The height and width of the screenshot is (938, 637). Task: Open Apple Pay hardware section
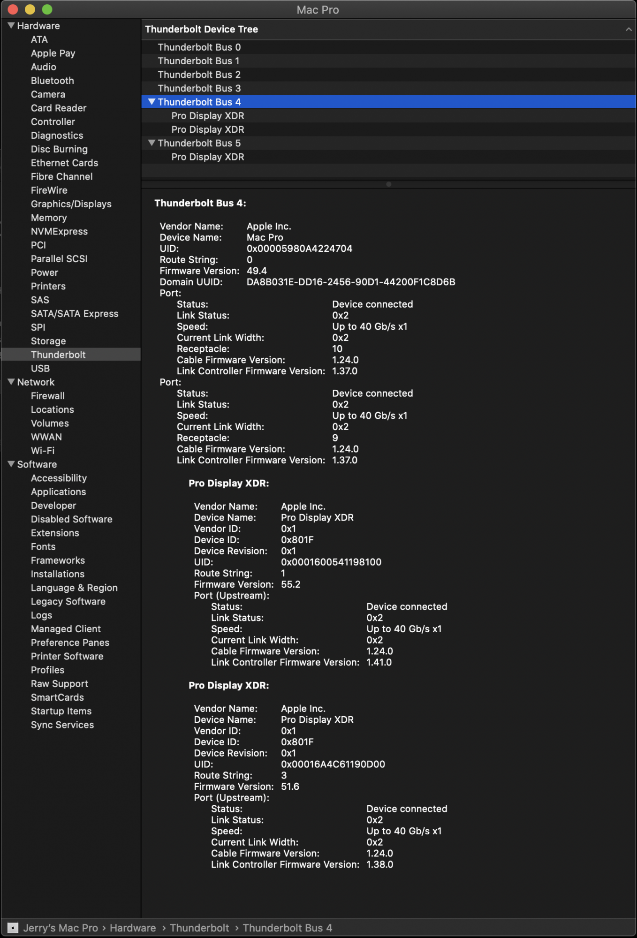click(x=53, y=53)
